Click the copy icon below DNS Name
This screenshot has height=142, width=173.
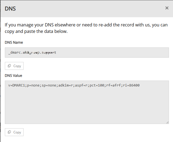point(9,66)
